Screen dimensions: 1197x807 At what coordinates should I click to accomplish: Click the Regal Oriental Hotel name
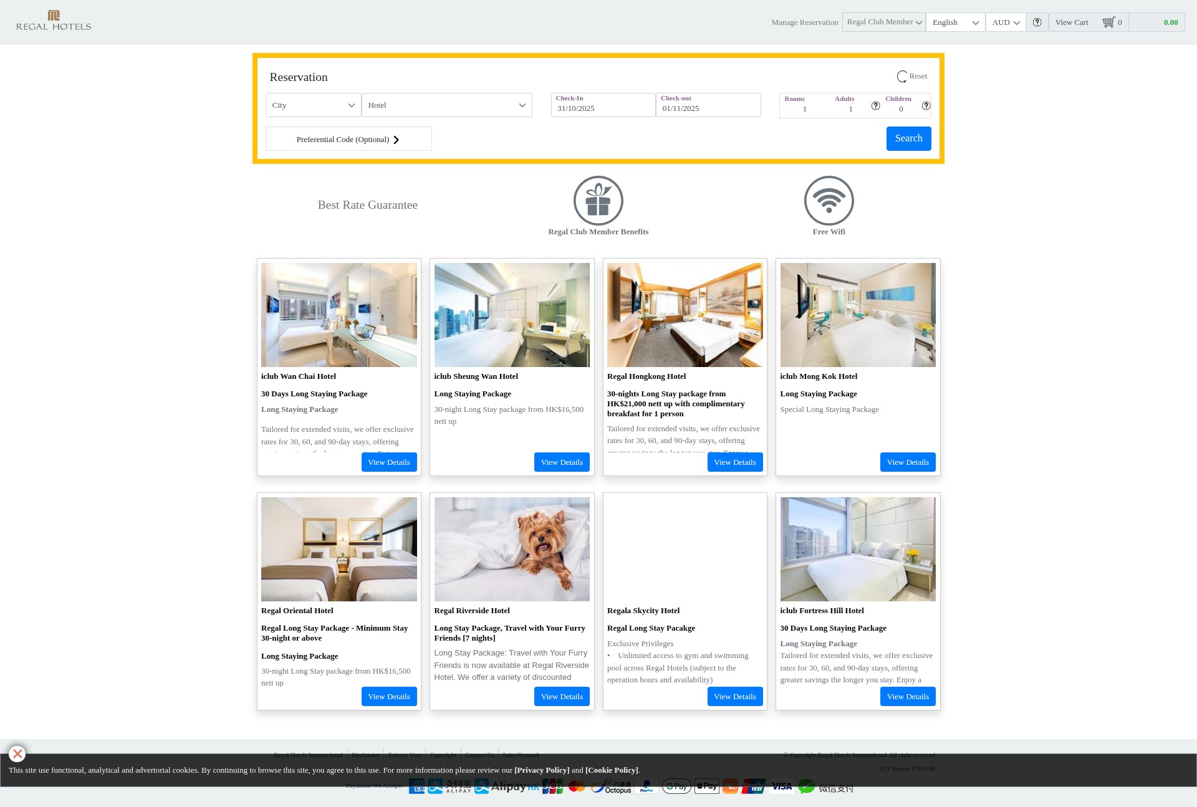click(x=297, y=611)
